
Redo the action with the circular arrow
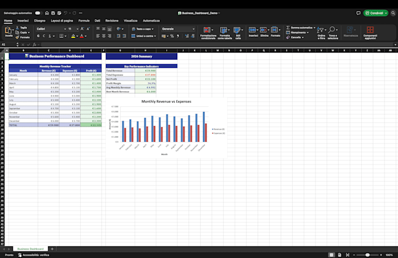point(74,13)
